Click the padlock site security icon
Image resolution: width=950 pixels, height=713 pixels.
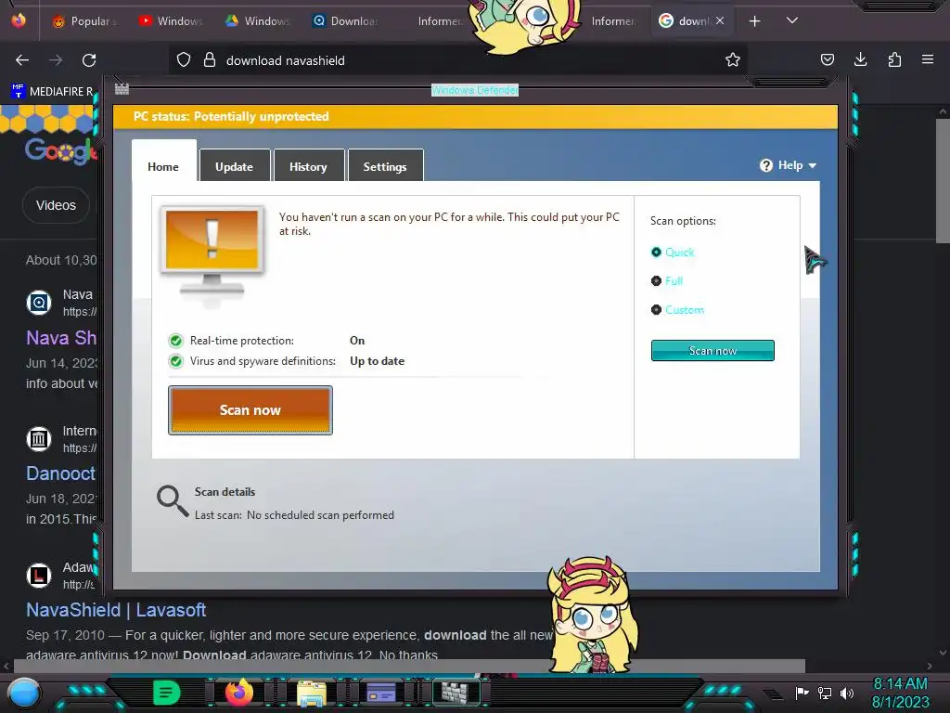coord(210,60)
